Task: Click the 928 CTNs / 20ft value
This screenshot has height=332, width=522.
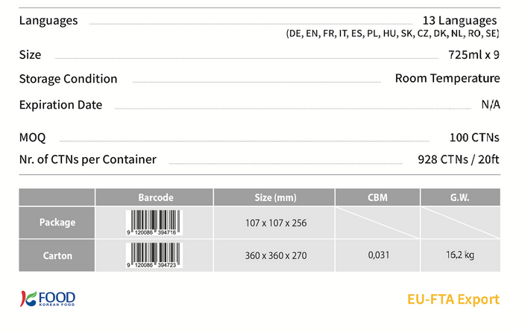Action: tap(459, 159)
